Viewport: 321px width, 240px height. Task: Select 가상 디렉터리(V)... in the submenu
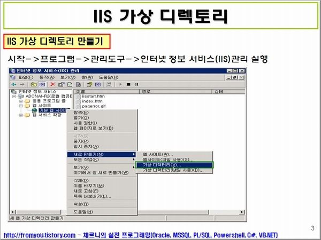pos(174,165)
